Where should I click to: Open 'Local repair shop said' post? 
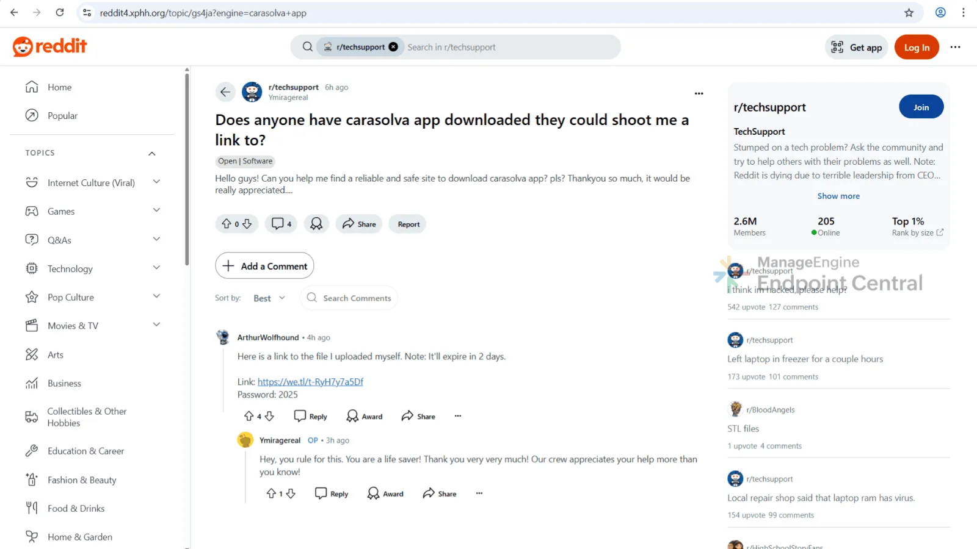821,498
